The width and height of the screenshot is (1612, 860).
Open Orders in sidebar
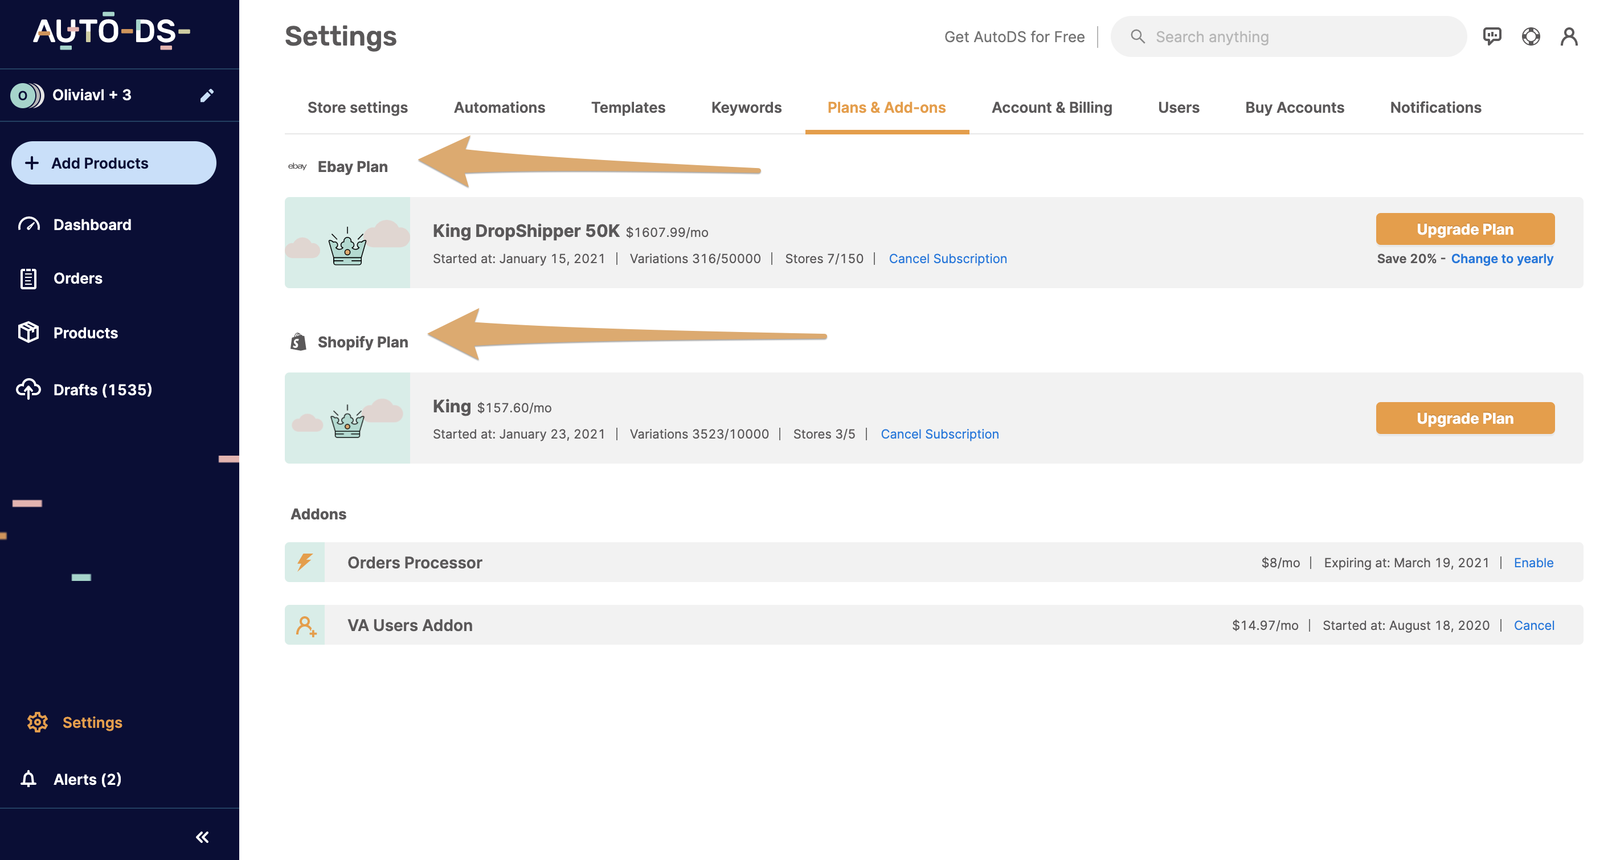click(x=77, y=279)
